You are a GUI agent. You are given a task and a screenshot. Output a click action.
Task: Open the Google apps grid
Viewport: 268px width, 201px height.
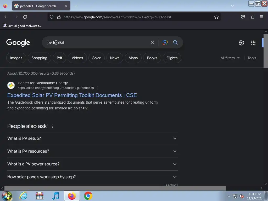click(253, 43)
